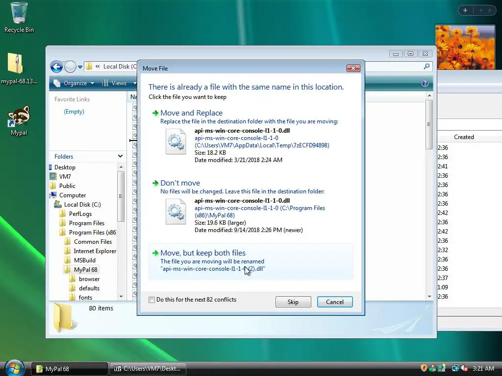The image size is (502, 376).
Task: Select Public in folder tree
Action: pyautogui.click(x=67, y=186)
